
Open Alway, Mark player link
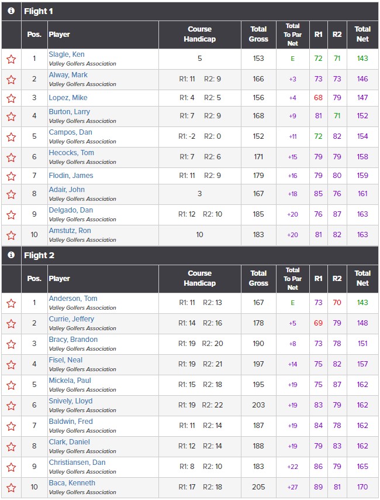coord(68,75)
